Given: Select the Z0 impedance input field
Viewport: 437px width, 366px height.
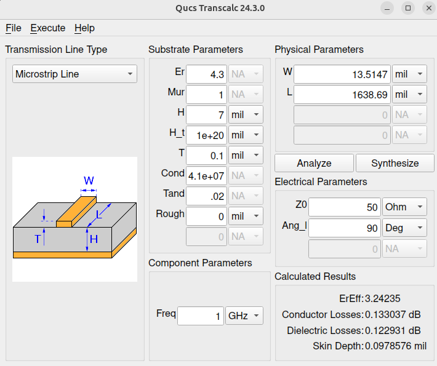Looking at the screenshot, I should coord(345,207).
